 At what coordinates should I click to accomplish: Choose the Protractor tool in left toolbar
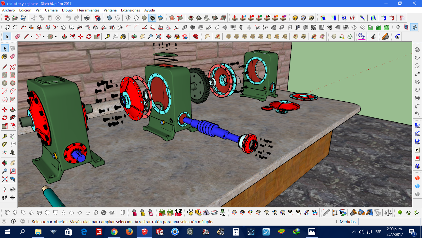(x=5, y=144)
